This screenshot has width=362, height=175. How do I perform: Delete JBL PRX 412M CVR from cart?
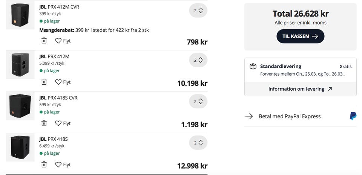[44, 41]
